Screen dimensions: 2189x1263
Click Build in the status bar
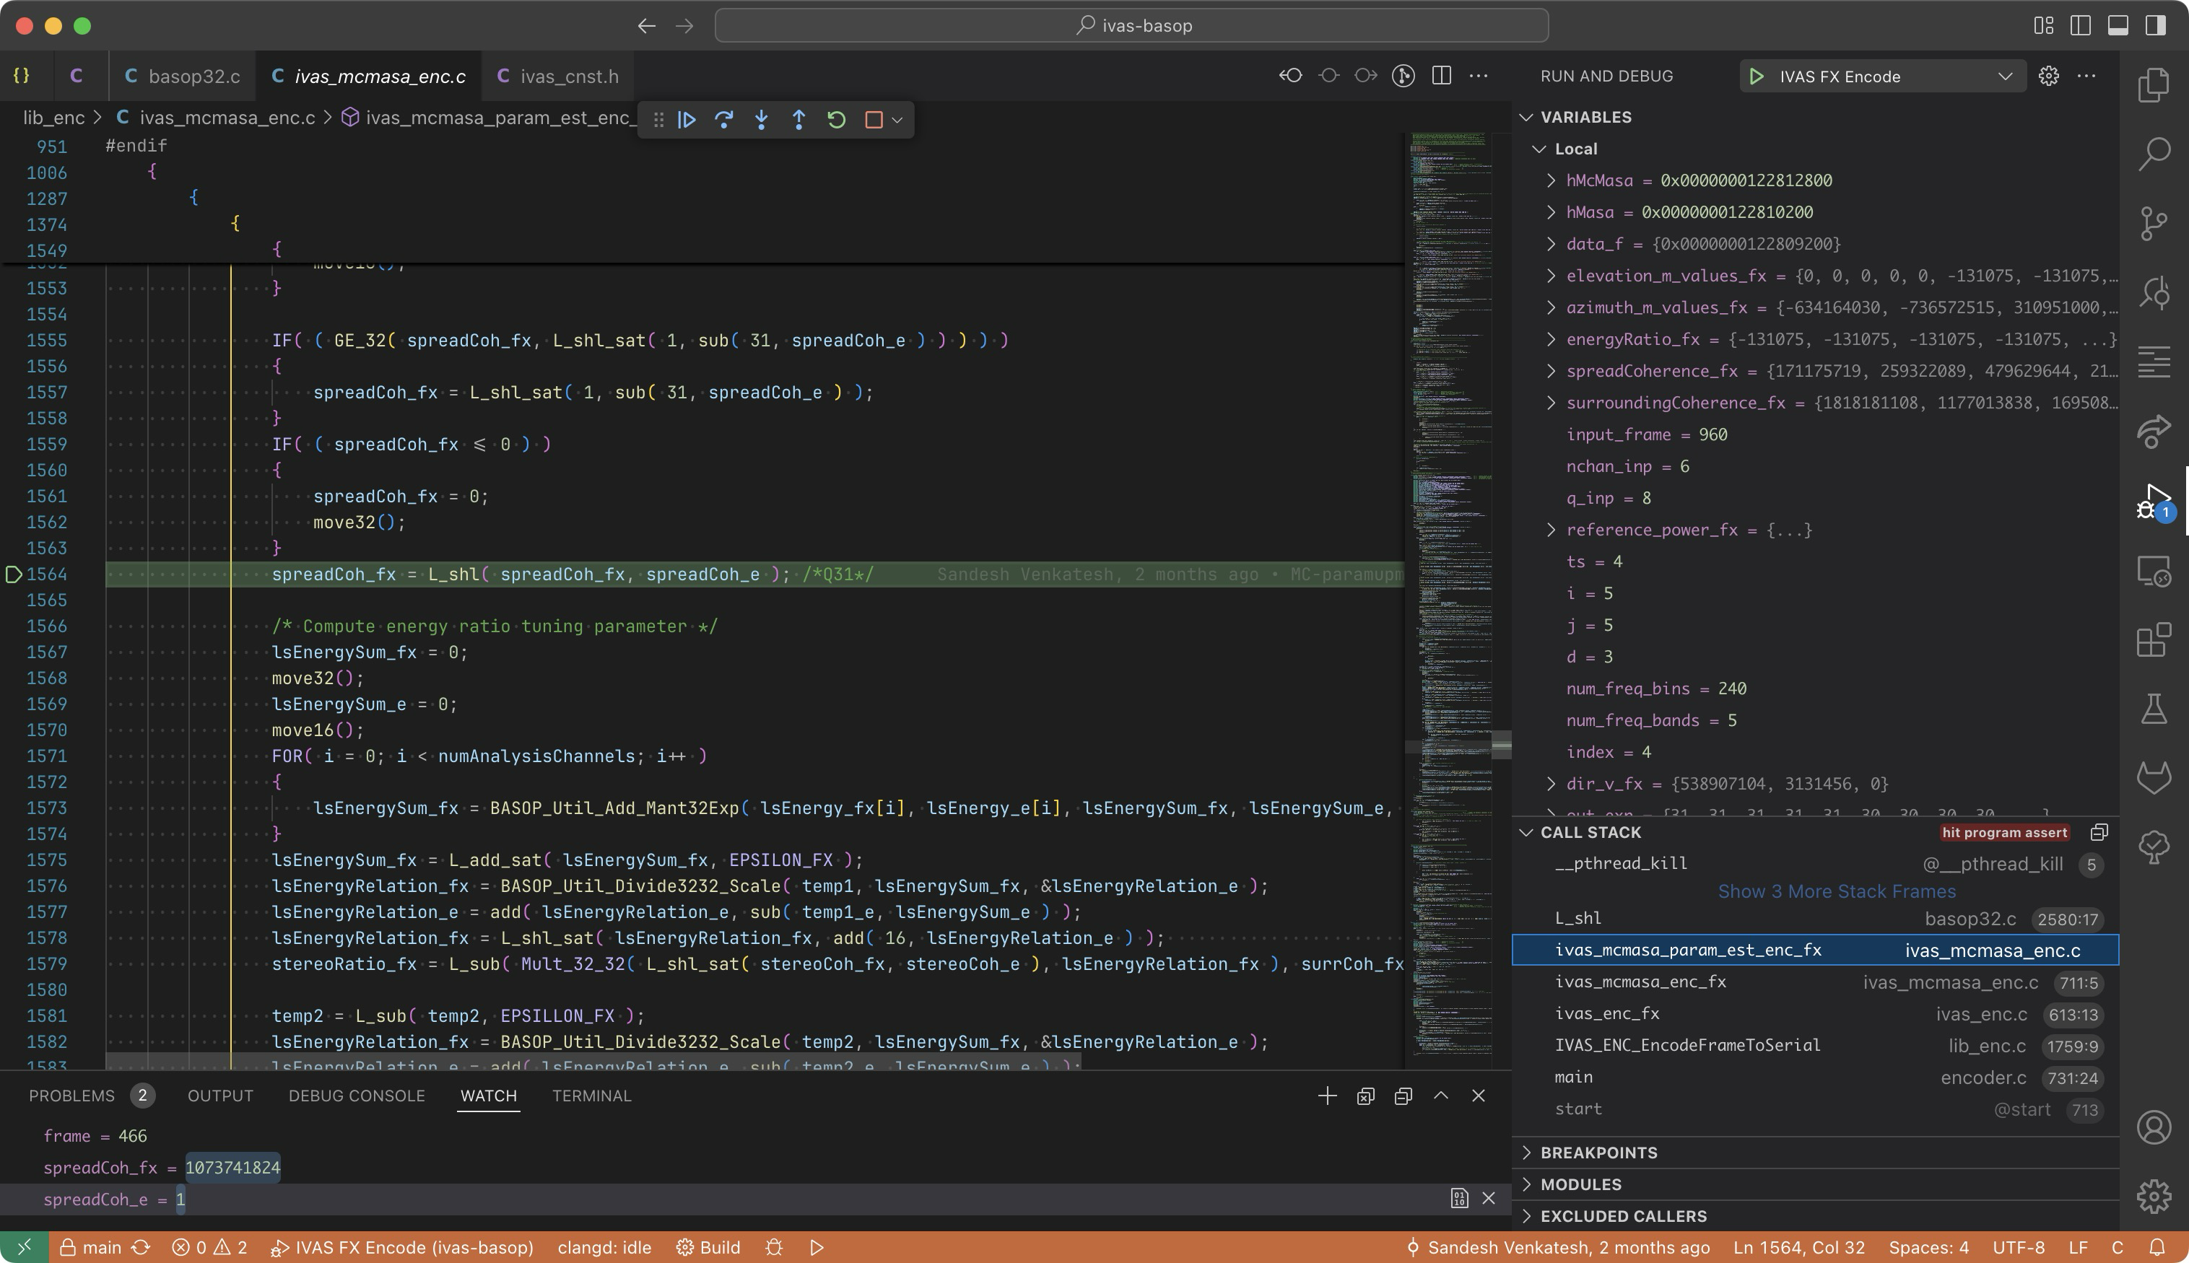(x=709, y=1247)
